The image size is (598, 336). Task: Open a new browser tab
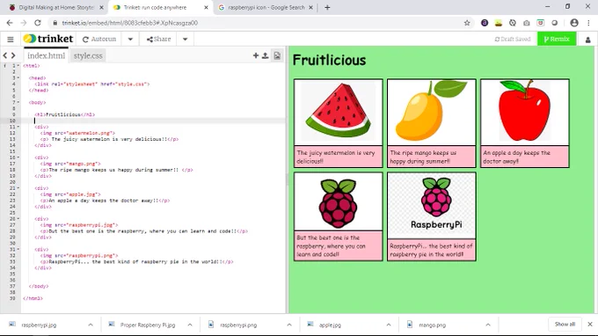tap(327, 7)
